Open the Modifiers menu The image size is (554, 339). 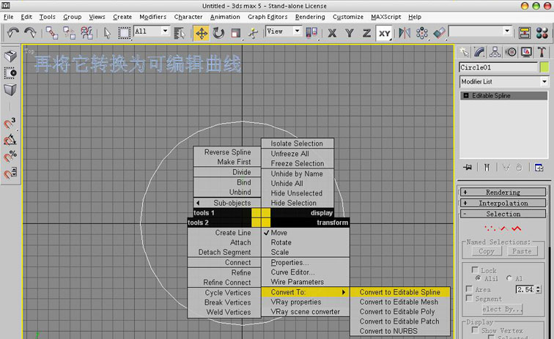(152, 17)
